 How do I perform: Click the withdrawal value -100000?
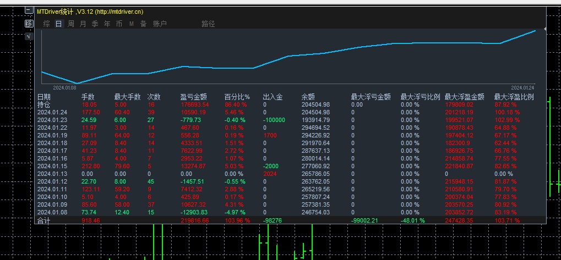click(274, 120)
